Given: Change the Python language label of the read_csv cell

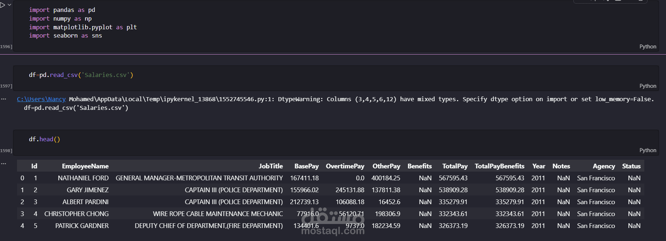Looking at the screenshot, I should (x=648, y=86).
